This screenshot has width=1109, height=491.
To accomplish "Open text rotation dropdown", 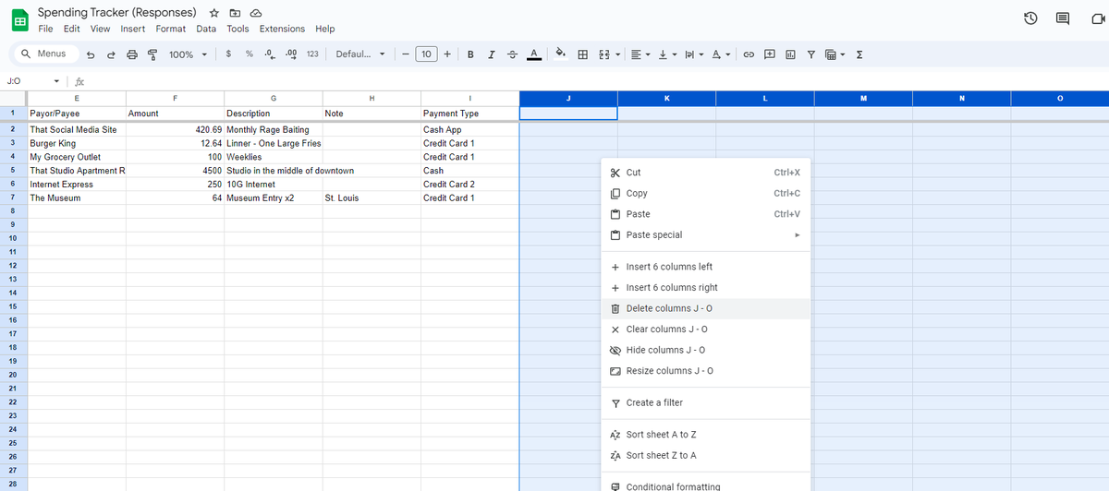I will [x=722, y=54].
